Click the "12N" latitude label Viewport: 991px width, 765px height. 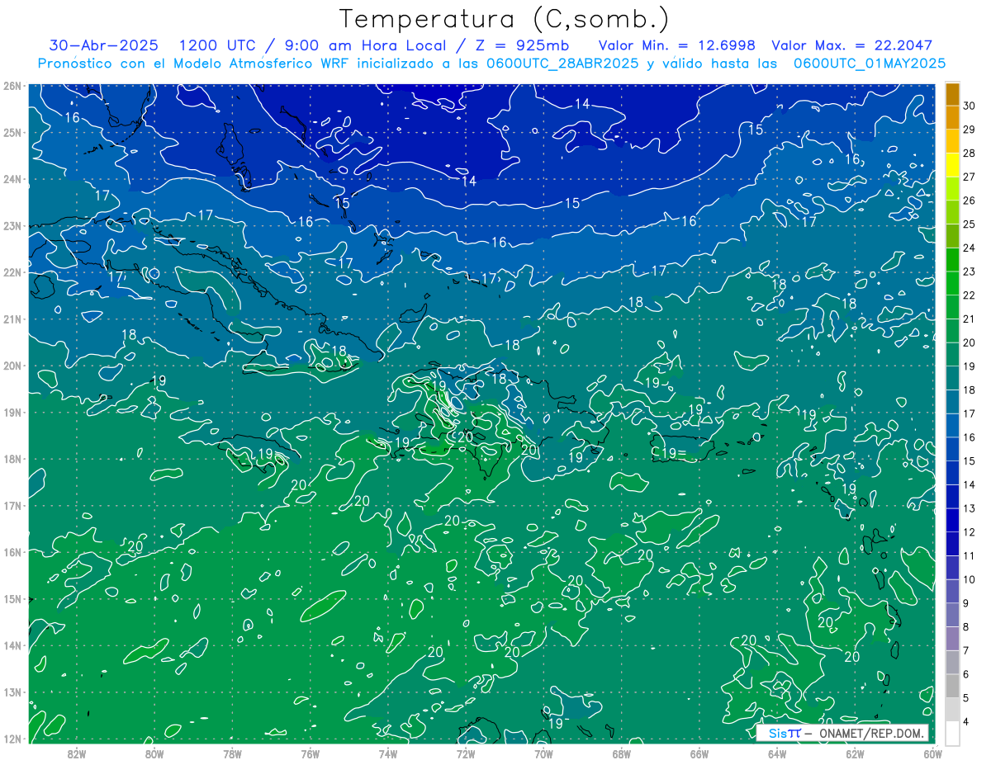[x=12, y=739]
